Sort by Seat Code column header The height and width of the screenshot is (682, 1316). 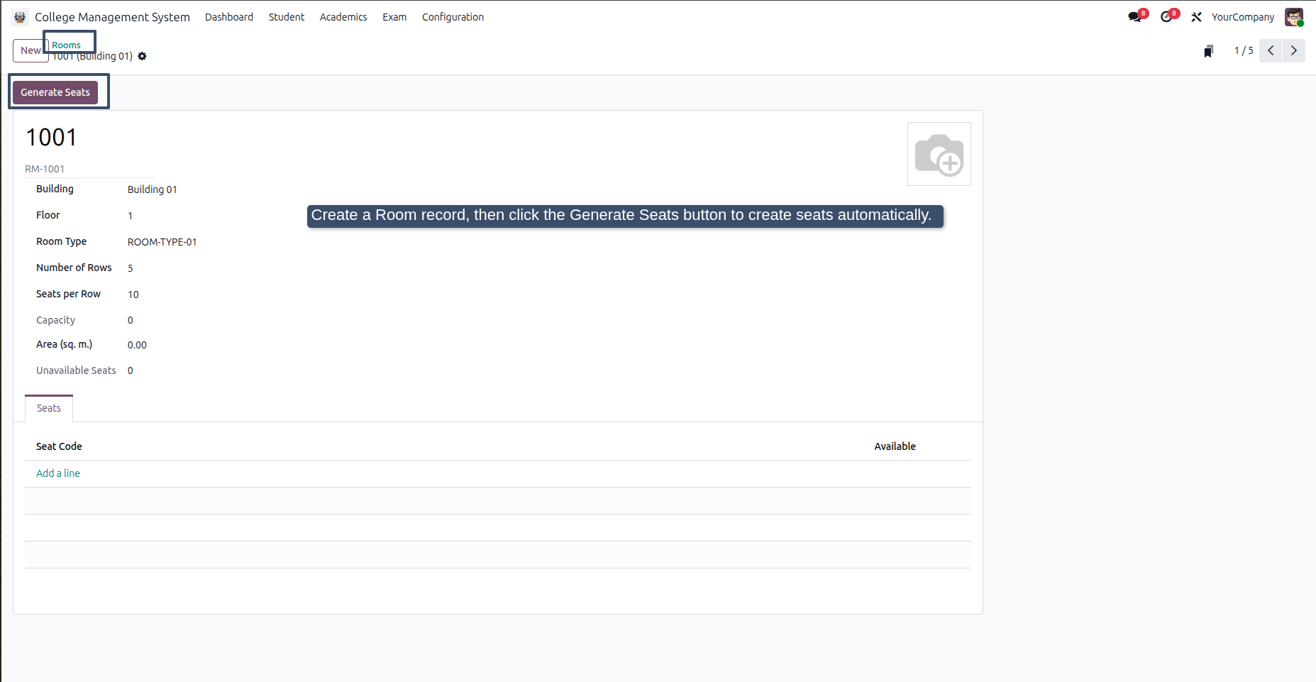tap(59, 446)
